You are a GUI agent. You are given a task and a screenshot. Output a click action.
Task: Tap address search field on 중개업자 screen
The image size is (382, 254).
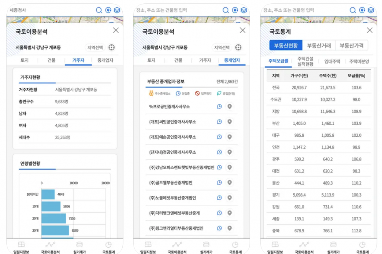pyautogui.click(x=178, y=10)
